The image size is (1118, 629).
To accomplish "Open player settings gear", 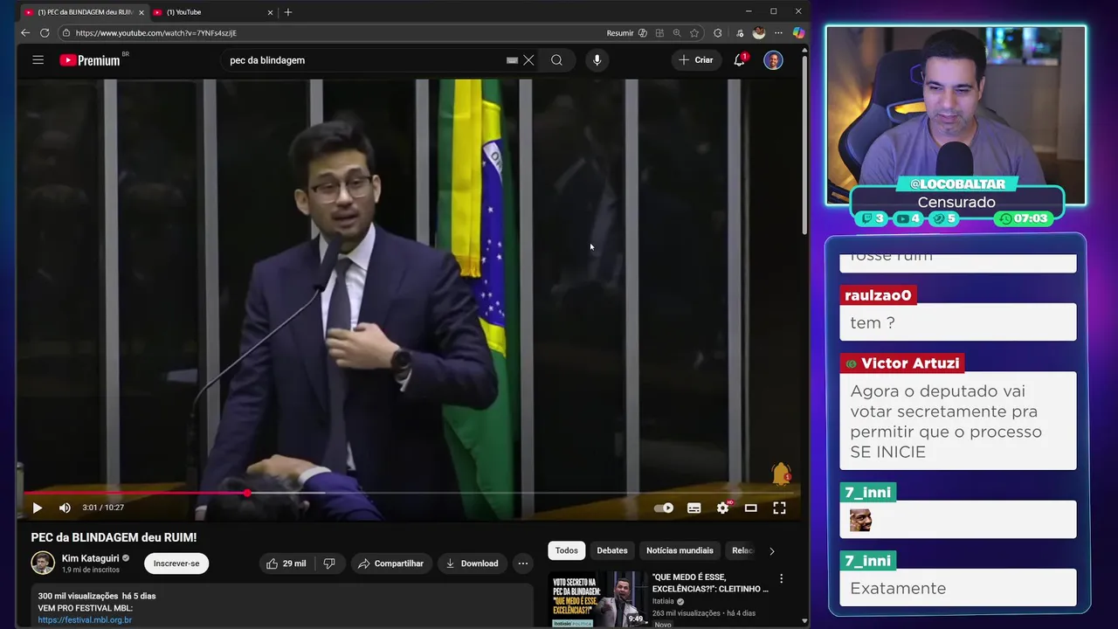I will [723, 508].
